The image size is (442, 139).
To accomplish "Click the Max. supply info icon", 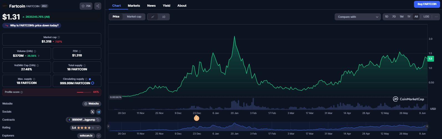I will (x=34, y=79).
